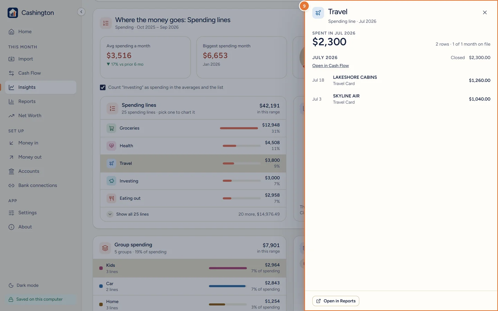Click the Spending lines list icon
This screenshot has height=311, width=498.
(x=112, y=109)
